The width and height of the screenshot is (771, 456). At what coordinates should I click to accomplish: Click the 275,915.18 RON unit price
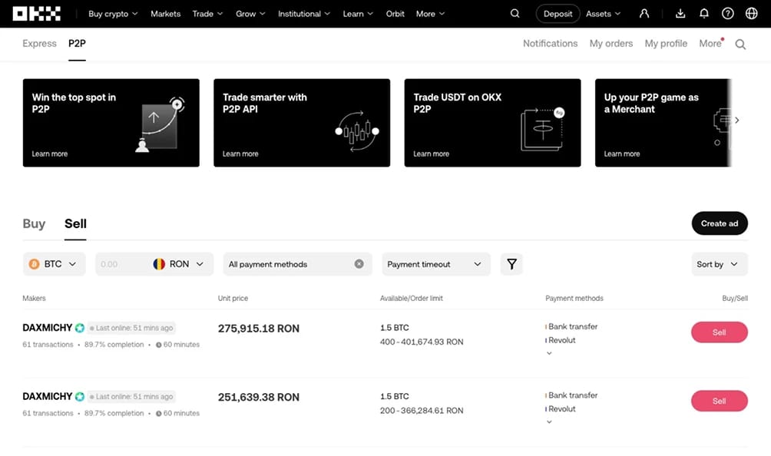tap(259, 329)
